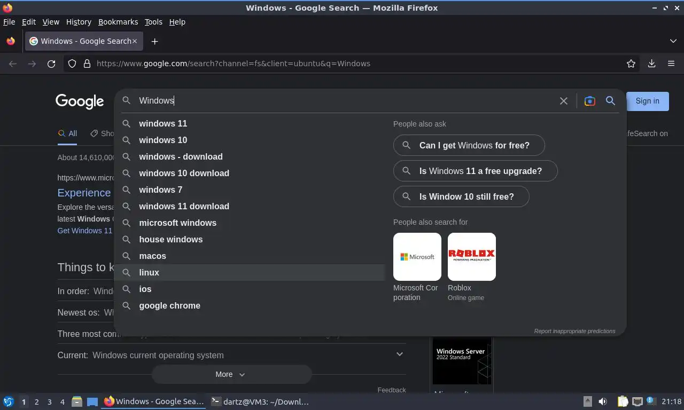Viewport: 684px width, 410px height.
Task: Submit search with the blue magnifier icon
Action: coord(610,101)
